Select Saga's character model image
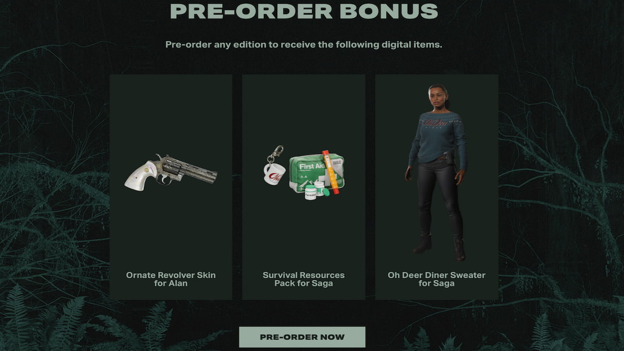 (x=436, y=172)
